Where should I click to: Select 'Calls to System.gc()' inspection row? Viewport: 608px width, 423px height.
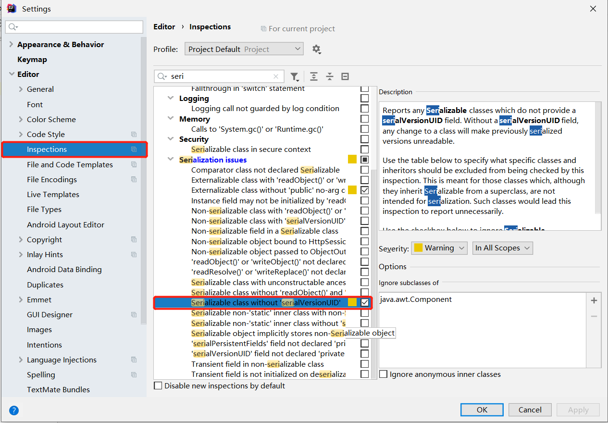[257, 129]
